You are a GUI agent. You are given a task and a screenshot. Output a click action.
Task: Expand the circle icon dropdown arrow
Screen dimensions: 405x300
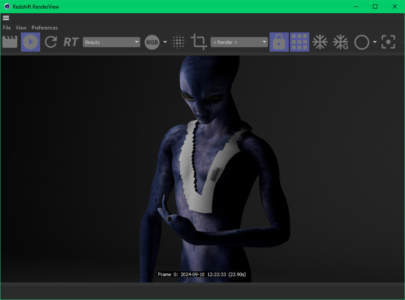(375, 42)
